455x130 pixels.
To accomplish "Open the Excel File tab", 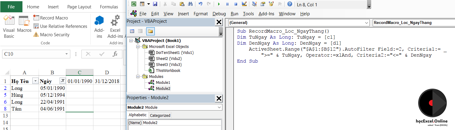I will [11, 7].
